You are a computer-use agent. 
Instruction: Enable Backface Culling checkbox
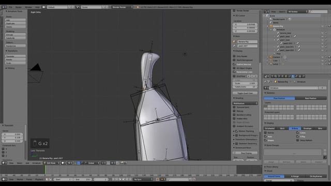click(x=234, y=115)
